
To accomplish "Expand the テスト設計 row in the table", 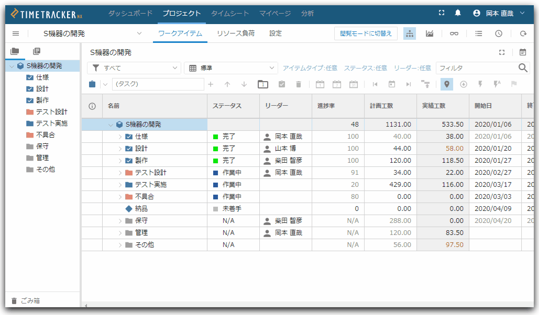I will [x=120, y=173].
